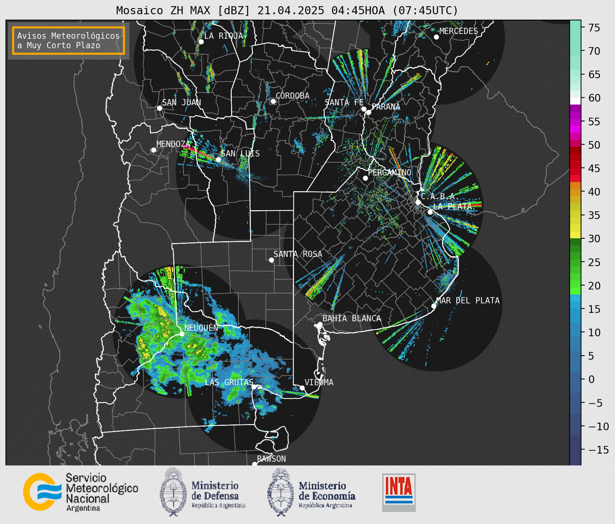Screen dimensions: 615x524
Task: Click the Ministerio de Defensa emblem
Action: coord(173,492)
